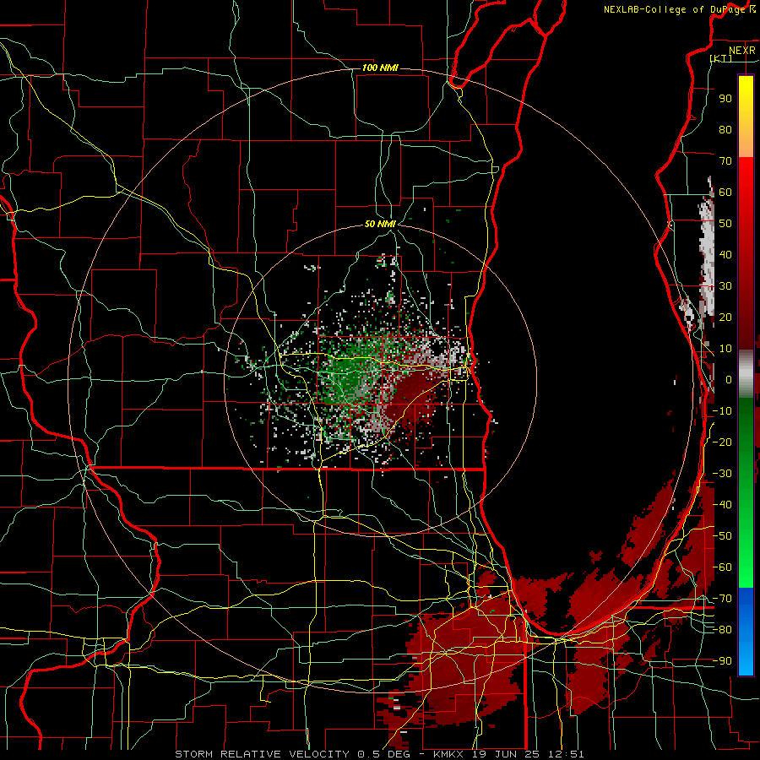Click the 80 value on velocity scale
Image resolution: width=760 pixels, height=760 pixels.
[725, 130]
